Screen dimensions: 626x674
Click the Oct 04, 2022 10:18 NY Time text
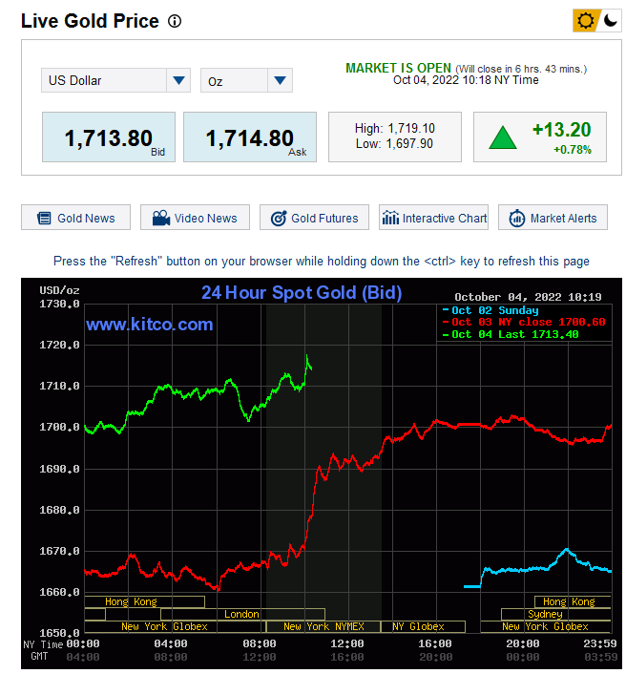click(x=466, y=80)
